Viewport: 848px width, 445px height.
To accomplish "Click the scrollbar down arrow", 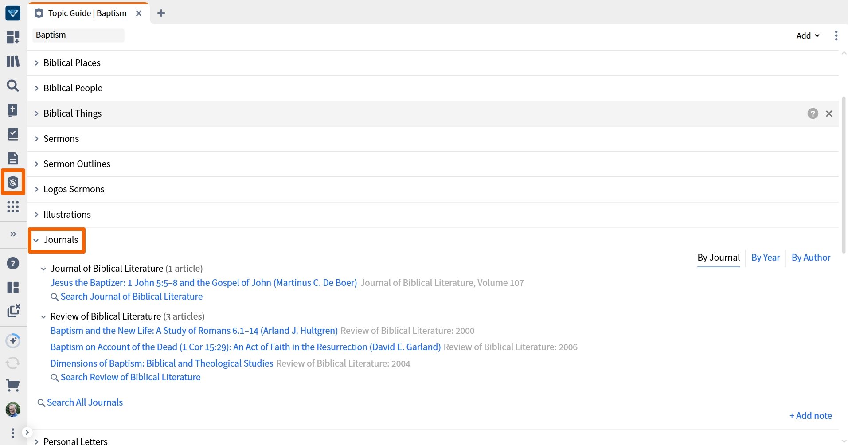I will click(x=844, y=441).
